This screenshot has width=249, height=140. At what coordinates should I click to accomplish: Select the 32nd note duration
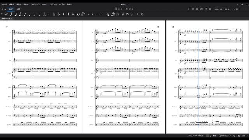(16, 14)
